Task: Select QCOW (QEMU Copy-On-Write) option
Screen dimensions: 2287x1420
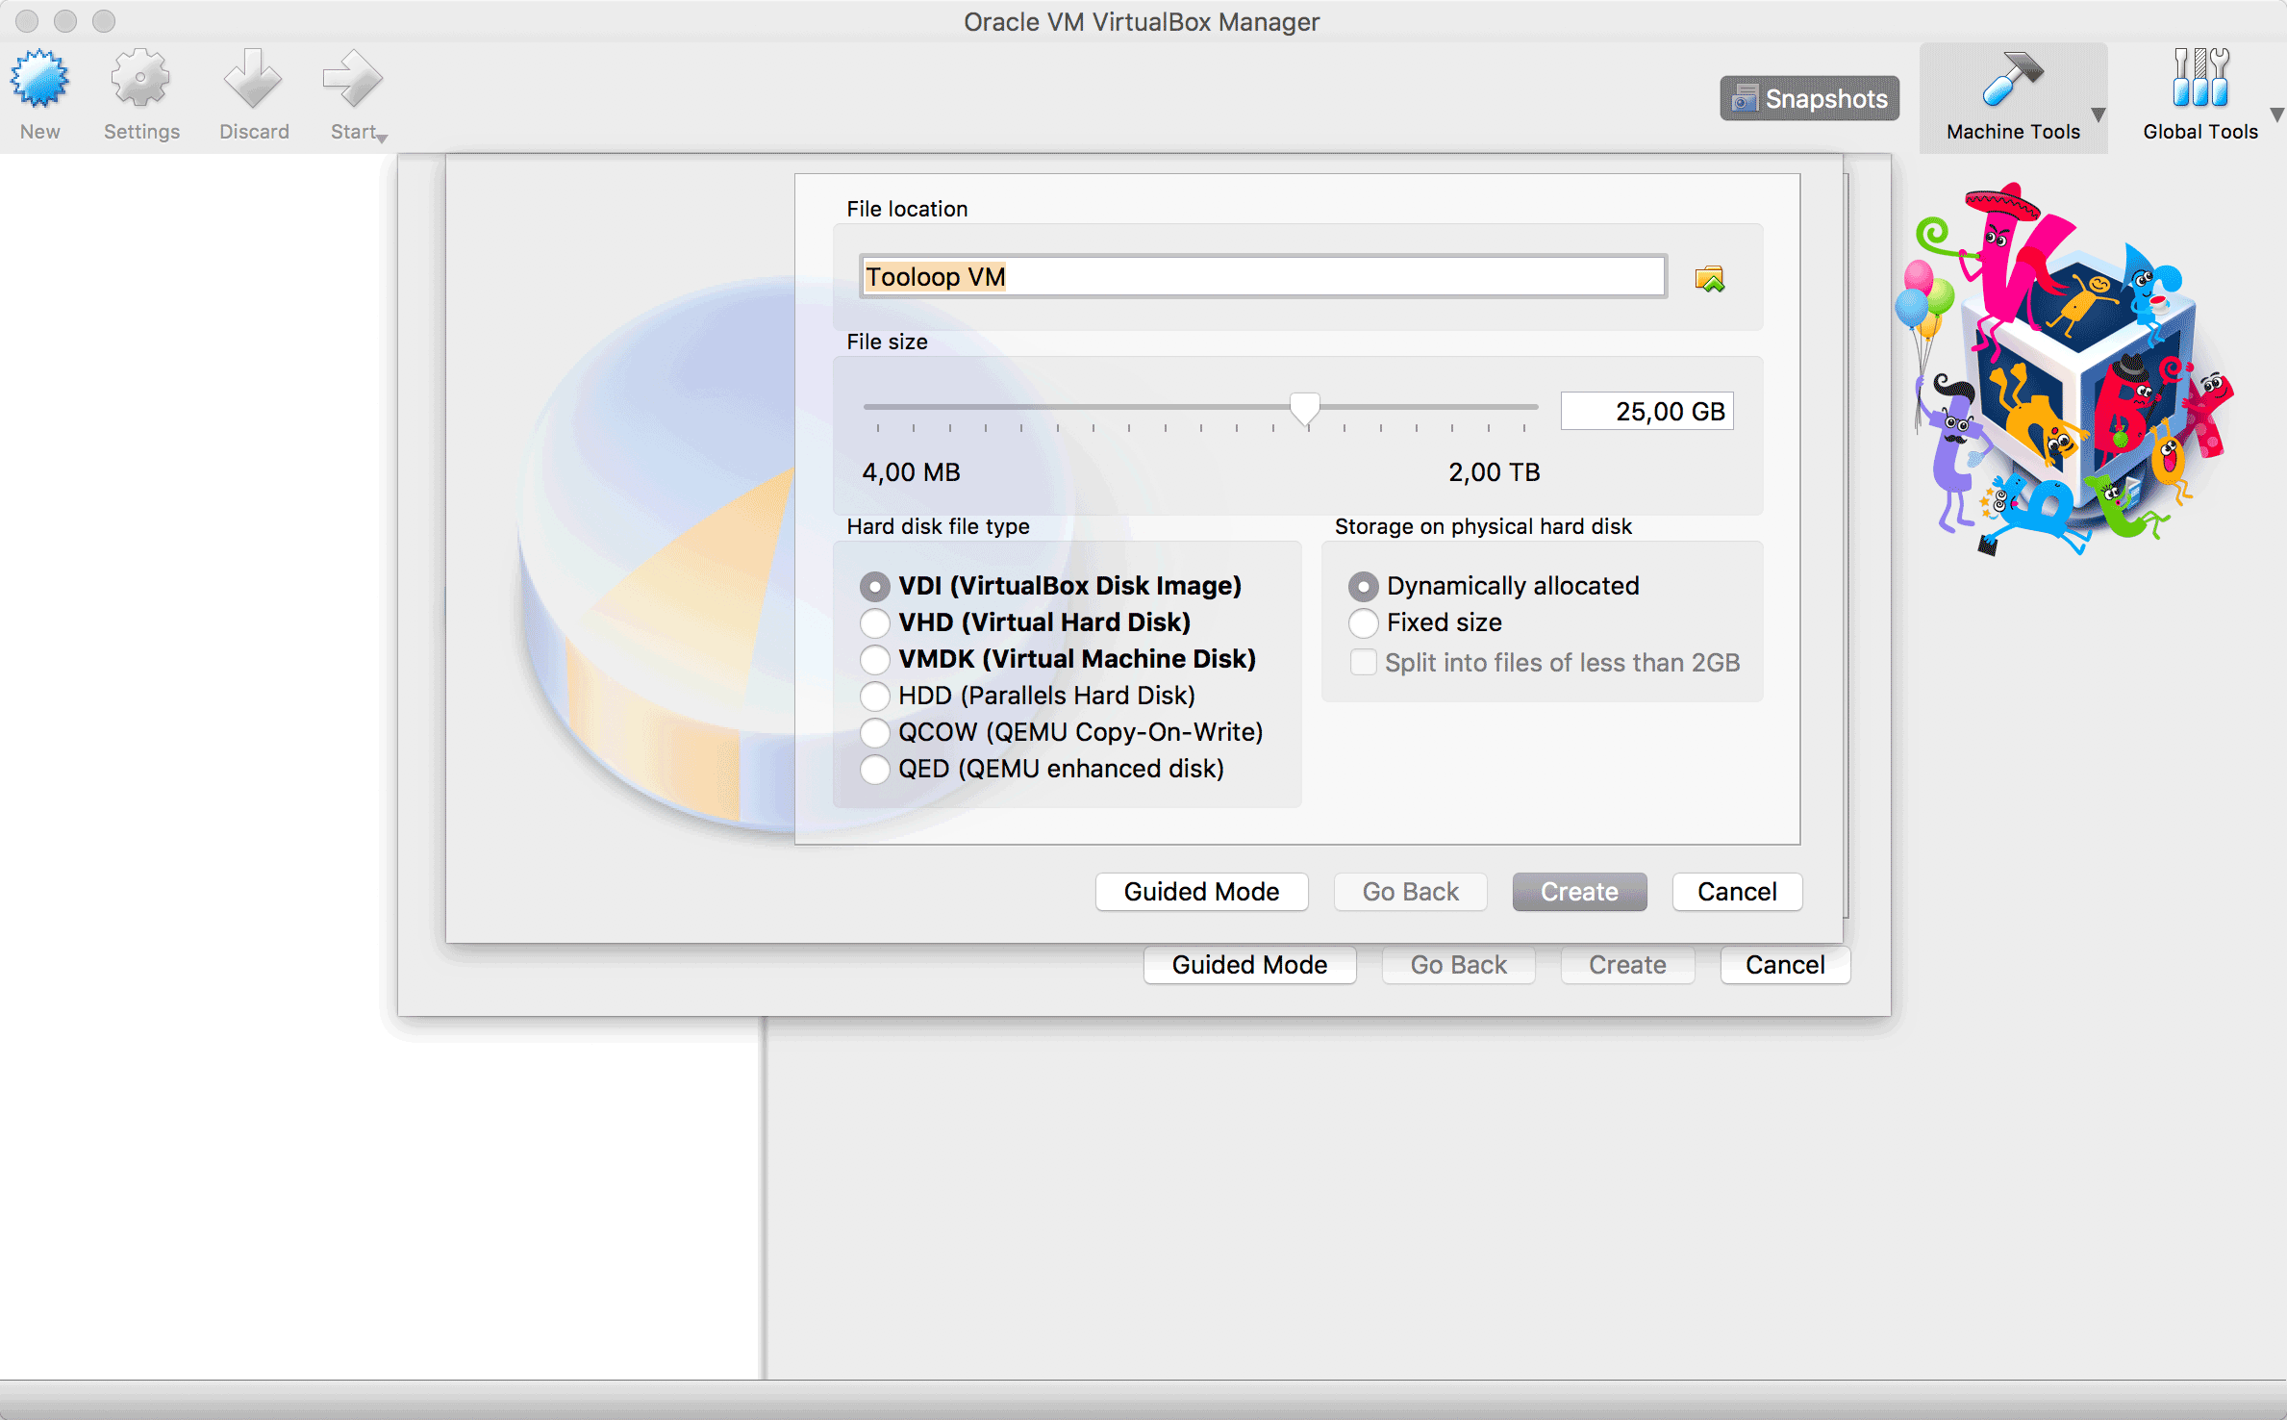Action: 1061,732
